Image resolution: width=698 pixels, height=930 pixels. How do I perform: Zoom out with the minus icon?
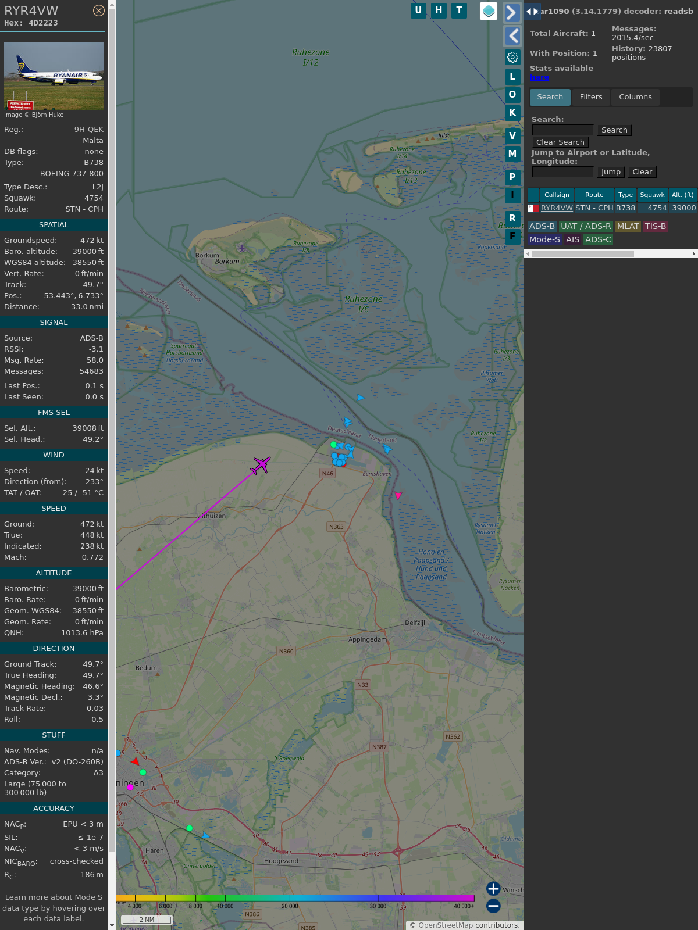(x=493, y=906)
